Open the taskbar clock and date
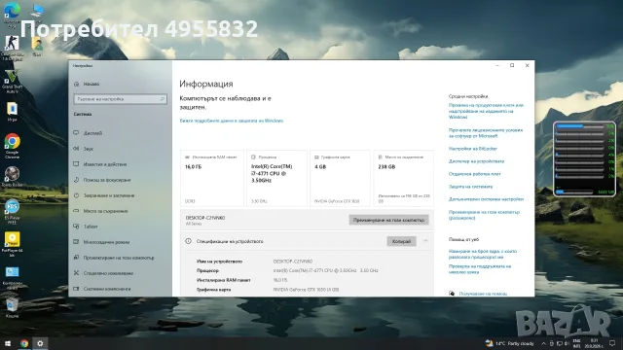623x350 pixels. (594, 343)
